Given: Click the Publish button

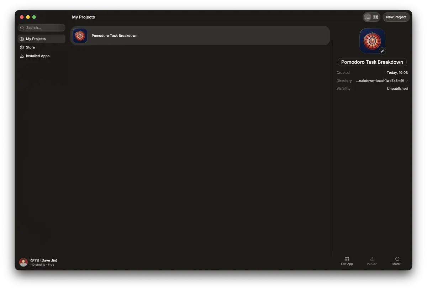Looking at the screenshot, I should pos(372,261).
